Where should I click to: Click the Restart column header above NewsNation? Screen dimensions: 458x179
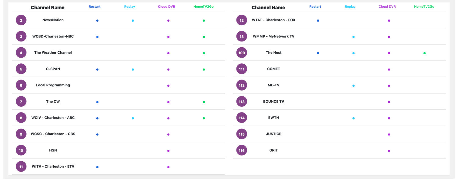click(x=94, y=7)
